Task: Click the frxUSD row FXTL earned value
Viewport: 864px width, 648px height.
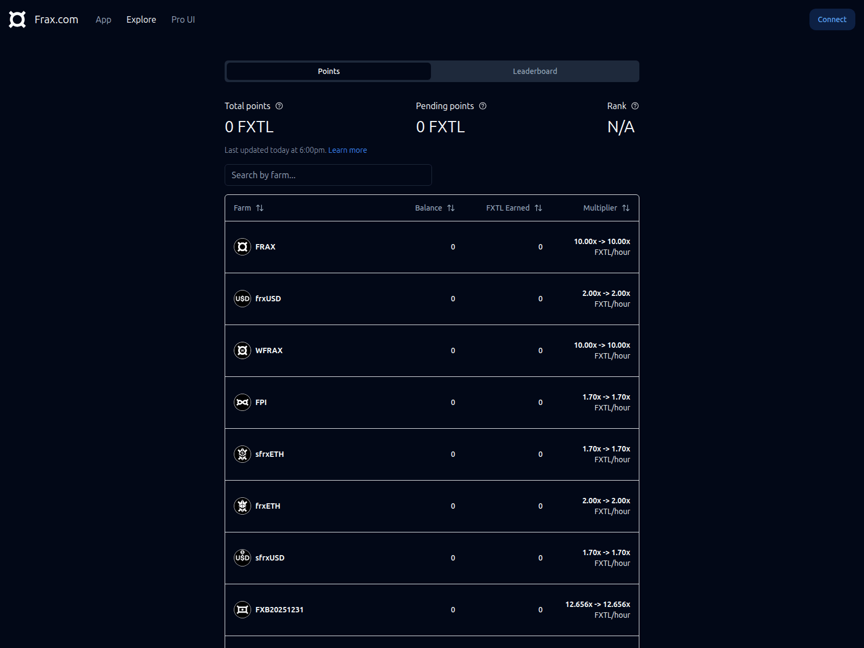Action: pos(541,299)
